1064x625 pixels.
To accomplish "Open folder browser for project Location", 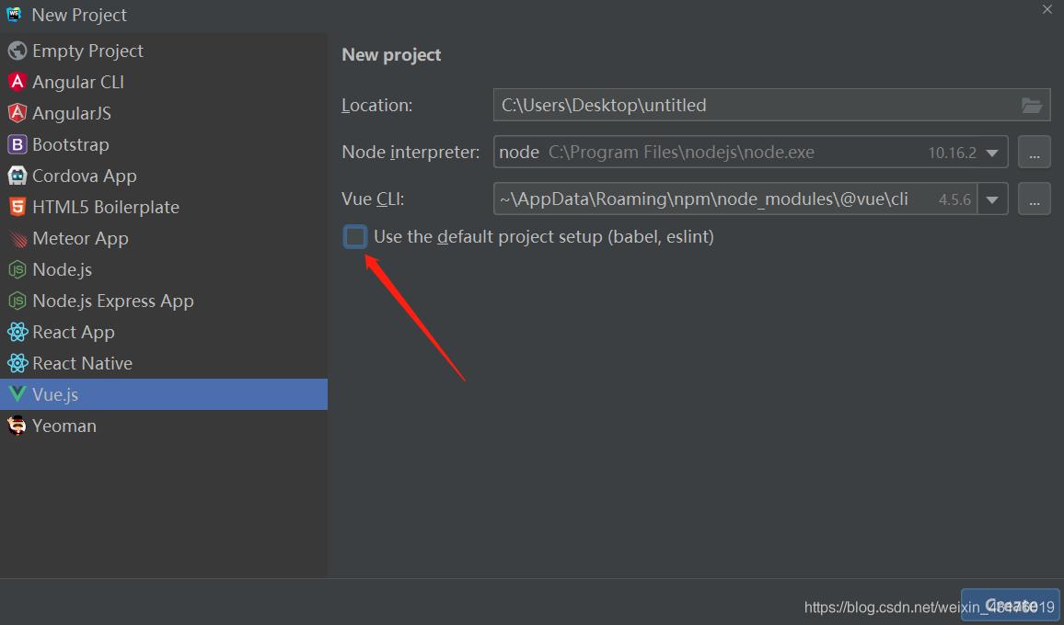I will pyautogui.click(x=1032, y=106).
